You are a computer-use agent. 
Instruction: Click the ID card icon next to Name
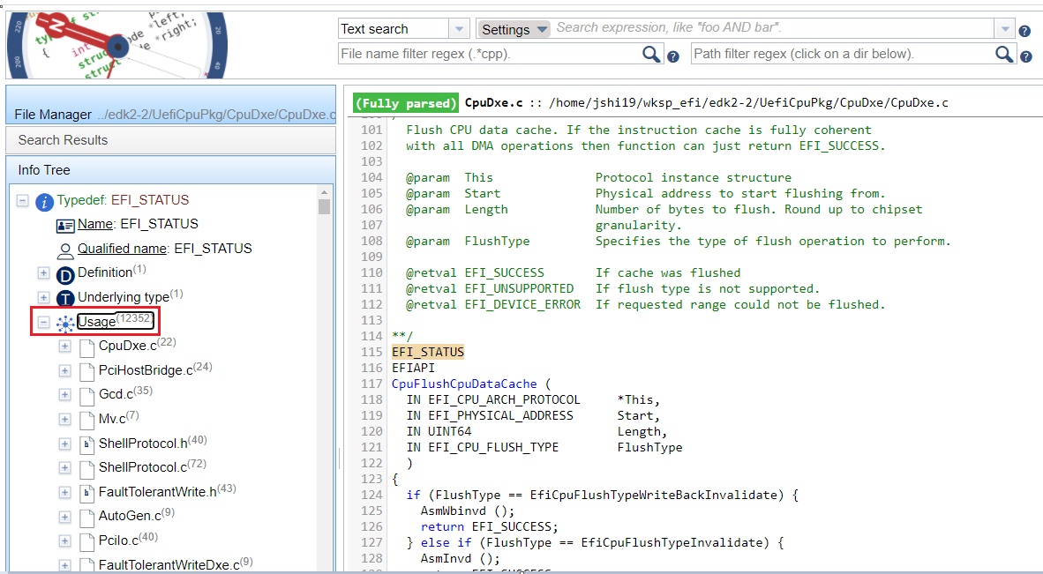pyautogui.click(x=65, y=226)
